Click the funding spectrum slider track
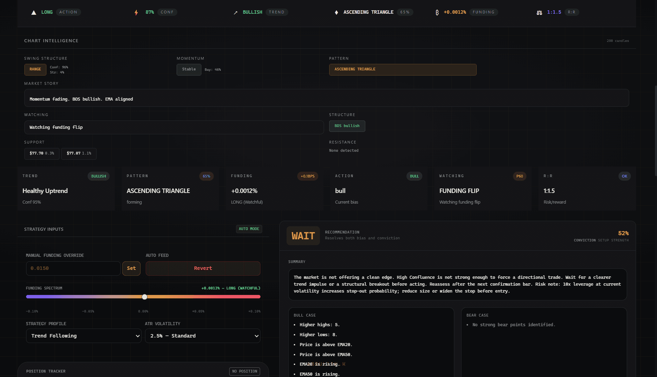This screenshot has width=657, height=377. click(143, 297)
